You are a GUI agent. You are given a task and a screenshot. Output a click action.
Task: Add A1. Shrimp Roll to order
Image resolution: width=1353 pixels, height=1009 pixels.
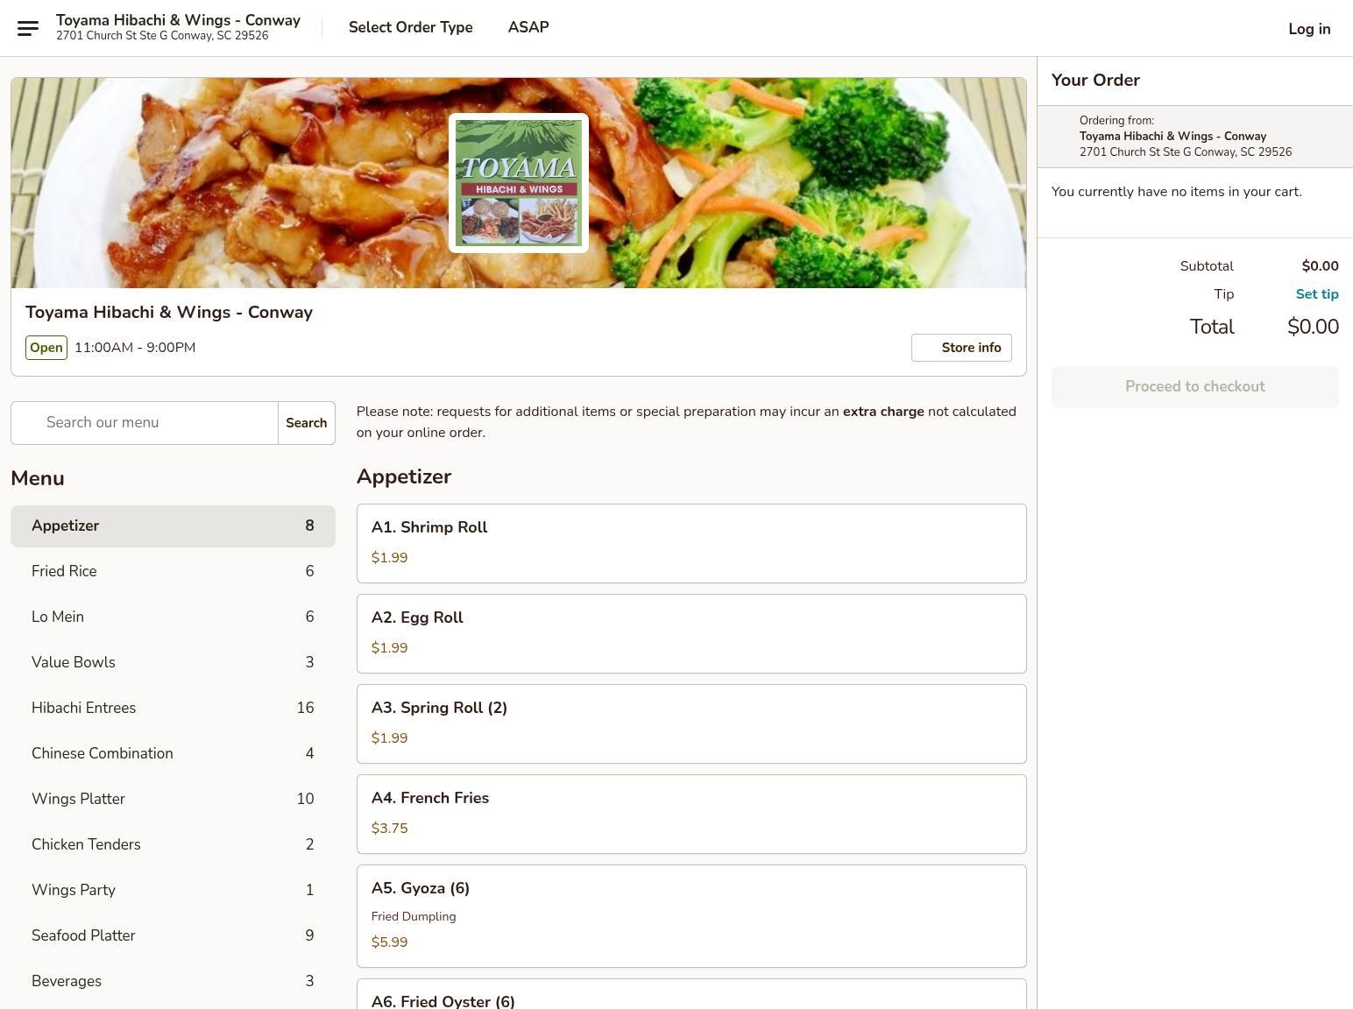tap(691, 543)
